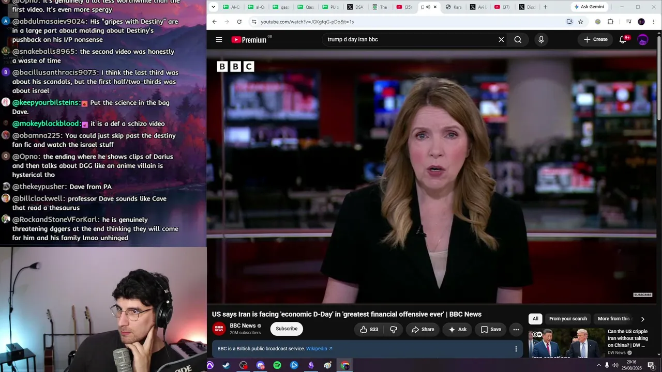Click the Chrome address bar URL
The height and width of the screenshot is (372, 662).
(x=307, y=22)
